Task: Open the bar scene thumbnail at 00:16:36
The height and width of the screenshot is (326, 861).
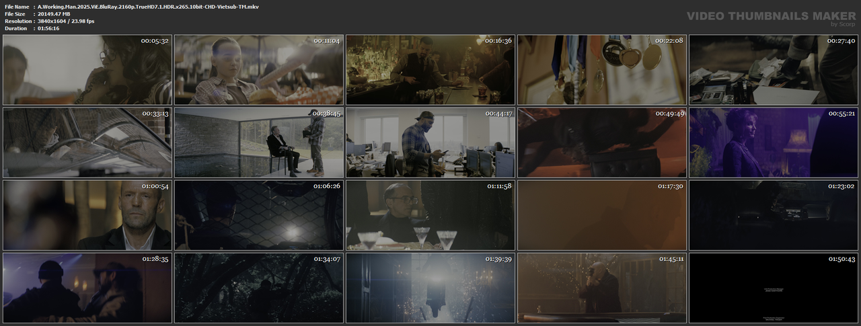Action: click(430, 70)
